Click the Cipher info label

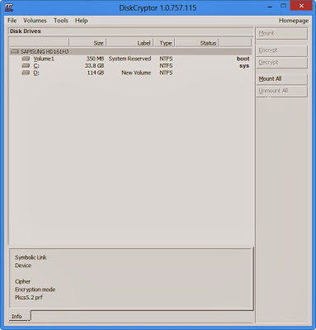click(22, 281)
